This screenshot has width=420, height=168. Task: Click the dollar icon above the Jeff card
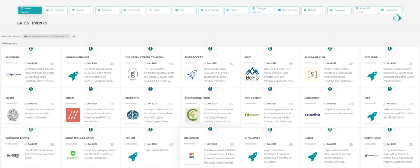(x=390, y=89)
